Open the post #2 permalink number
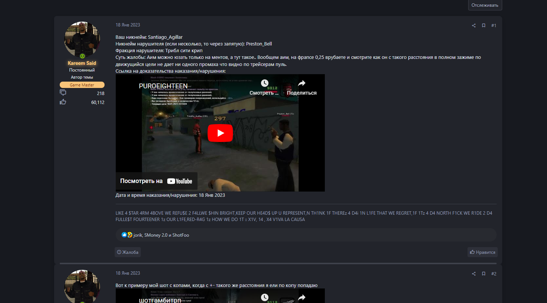The width and height of the screenshot is (547, 303). point(494,274)
